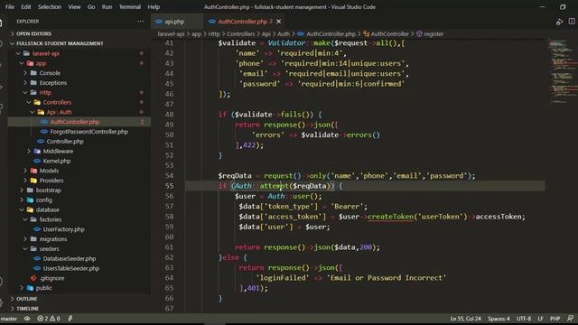Open UserFactory.php file
Viewport: 578px width, 325px height.
coord(63,229)
